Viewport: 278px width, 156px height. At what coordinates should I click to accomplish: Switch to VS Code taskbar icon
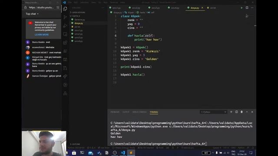(x=123, y=153)
